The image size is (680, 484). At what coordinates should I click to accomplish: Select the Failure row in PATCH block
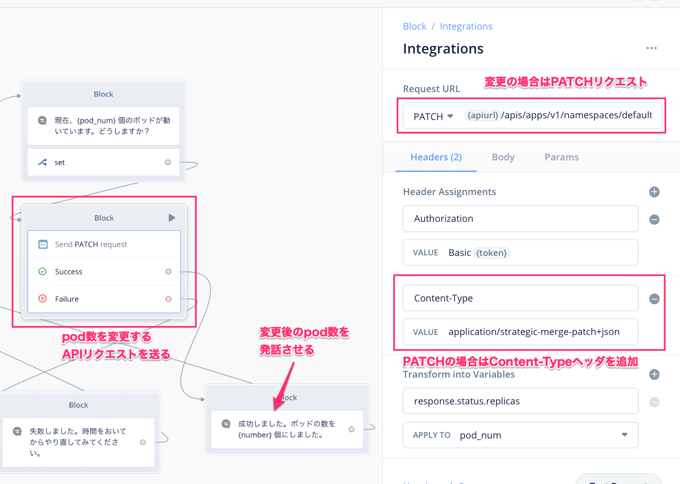104,299
